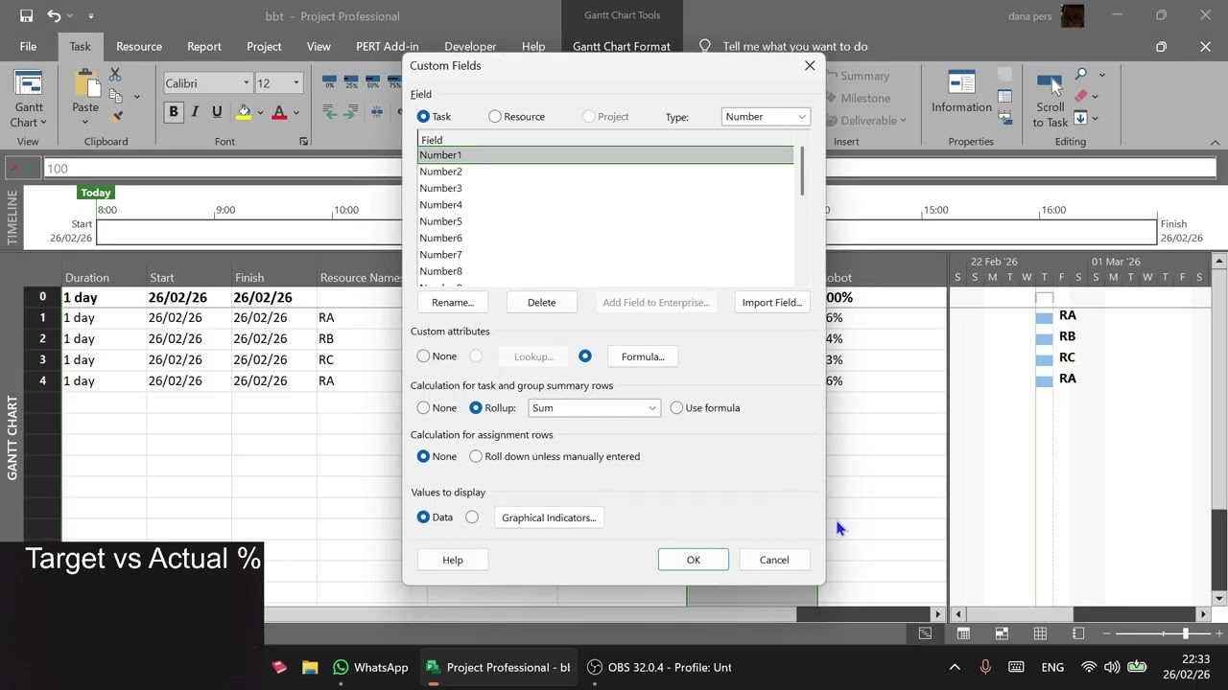Click the Scroll to Task icon
The image size is (1228, 690).
(1050, 84)
